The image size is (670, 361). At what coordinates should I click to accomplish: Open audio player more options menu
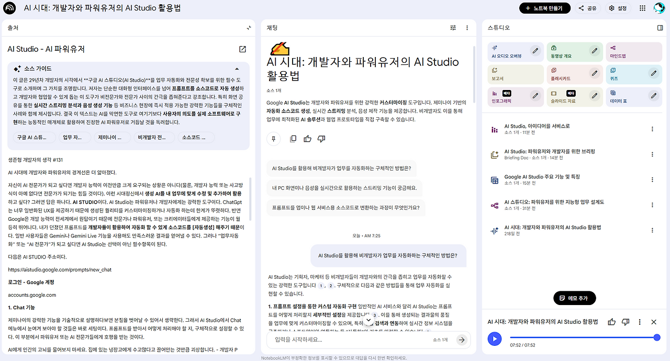(640, 322)
